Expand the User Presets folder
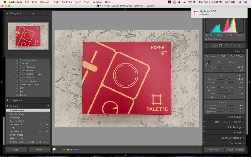The image size is (251, 157). (x=13, y=95)
